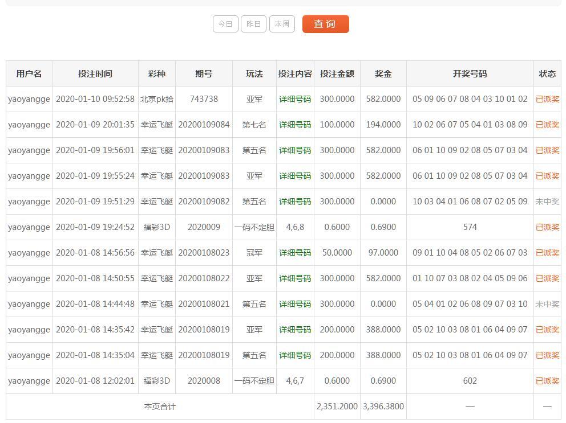This screenshot has height=423, width=566.
Task: Open 详细号码 for the 19:56:01 bet
Action: pos(295,150)
